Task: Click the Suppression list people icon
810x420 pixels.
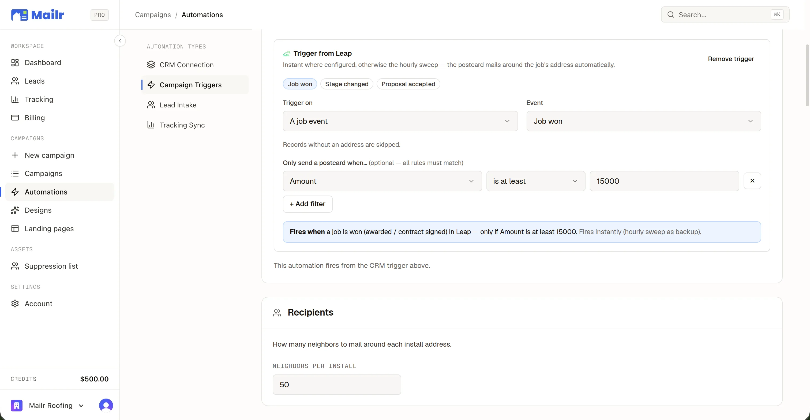Action: tap(15, 266)
